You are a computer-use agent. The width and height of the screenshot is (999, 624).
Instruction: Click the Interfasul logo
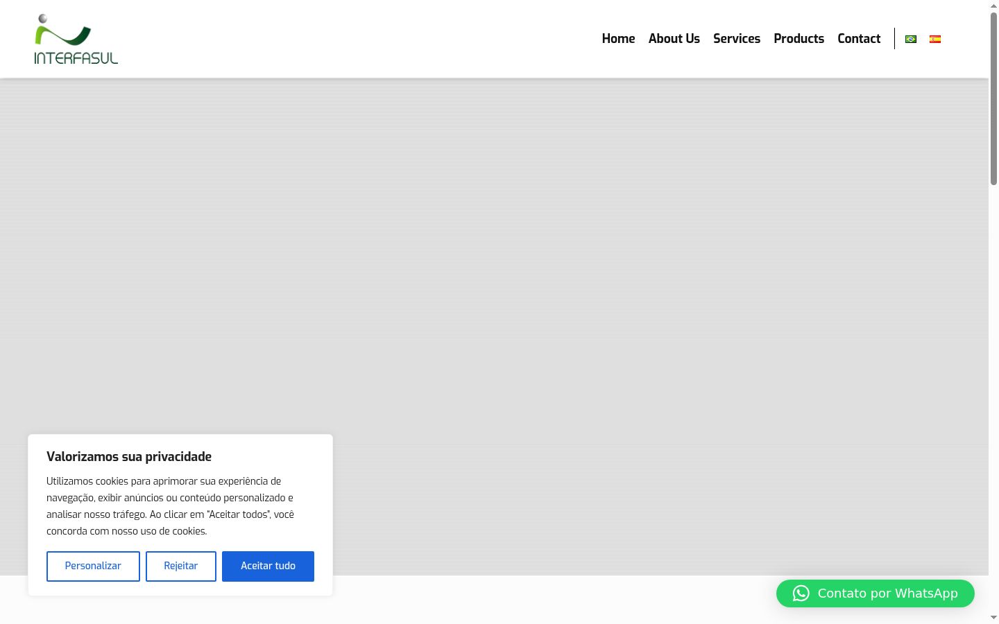[x=76, y=39]
